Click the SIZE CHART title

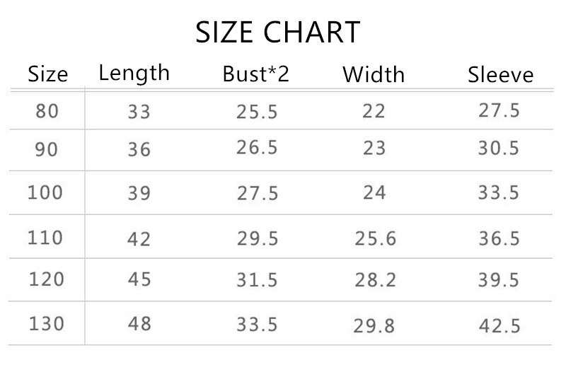[277, 32]
